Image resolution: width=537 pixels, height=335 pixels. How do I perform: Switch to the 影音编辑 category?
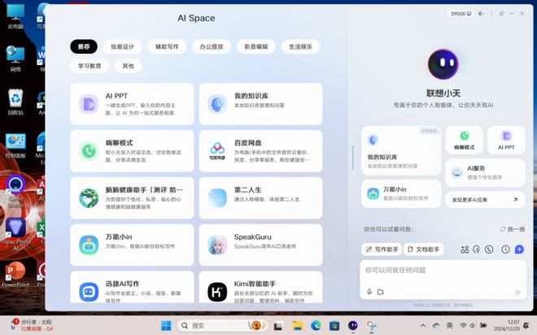click(255, 46)
